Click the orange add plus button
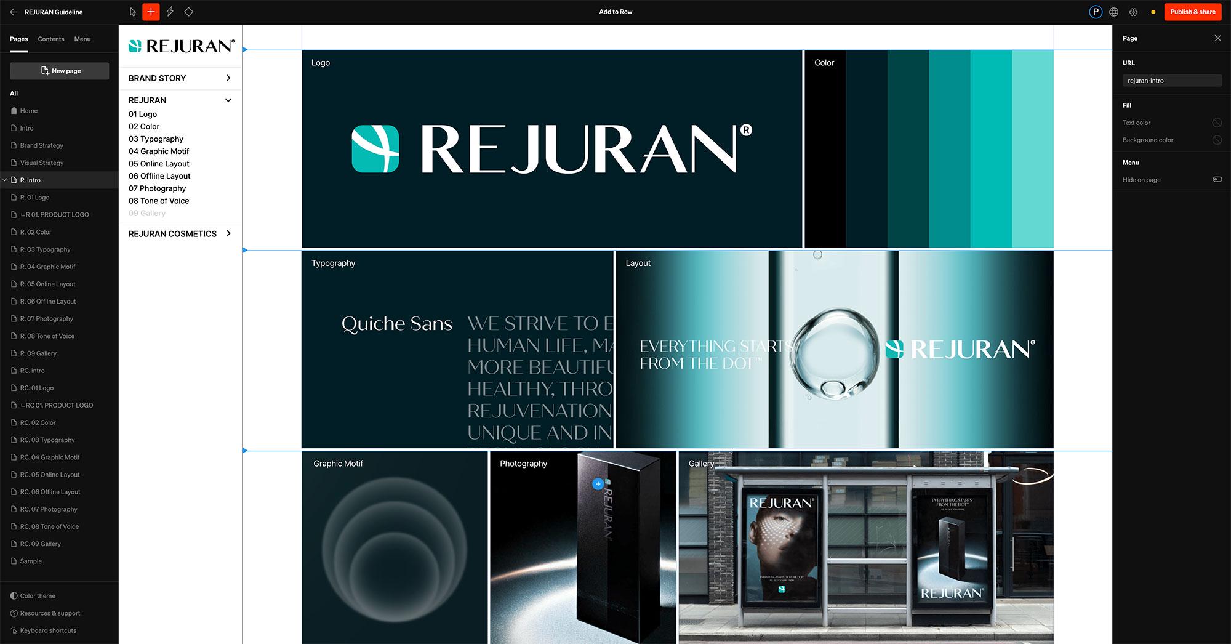Screen dimensions: 1231x644 [151, 12]
